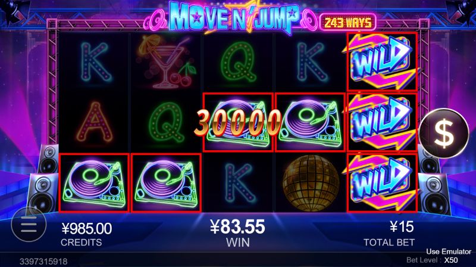Click the K symbol in bottom row
The width and height of the screenshot is (476, 267).
[x=239, y=183]
